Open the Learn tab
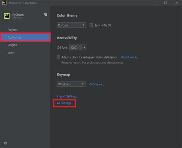 coord(11,53)
